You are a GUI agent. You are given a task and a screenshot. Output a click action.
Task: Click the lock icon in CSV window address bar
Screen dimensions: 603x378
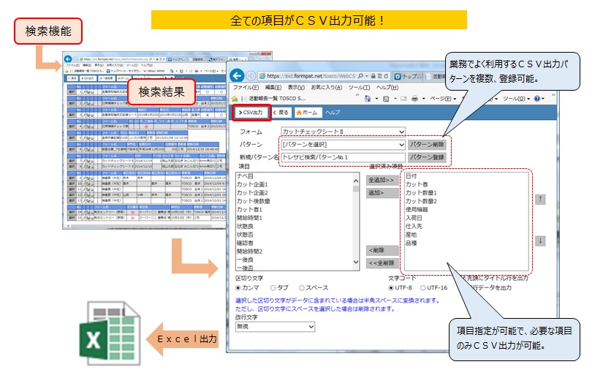pos(373,76)
